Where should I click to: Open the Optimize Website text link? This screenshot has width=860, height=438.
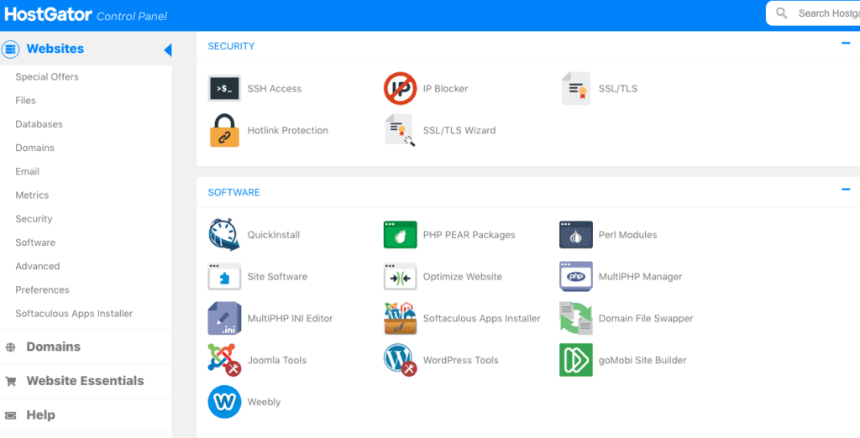(463, 277)
